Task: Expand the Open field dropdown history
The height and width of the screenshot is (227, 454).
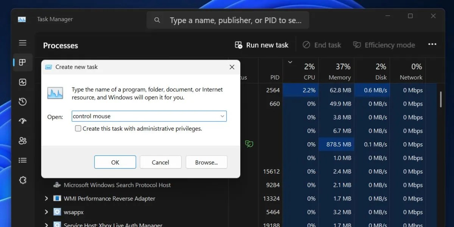Action: [x=222, y=116]
